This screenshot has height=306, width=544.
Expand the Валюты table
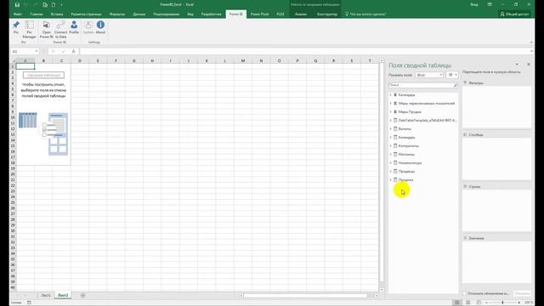pos(391,128)
